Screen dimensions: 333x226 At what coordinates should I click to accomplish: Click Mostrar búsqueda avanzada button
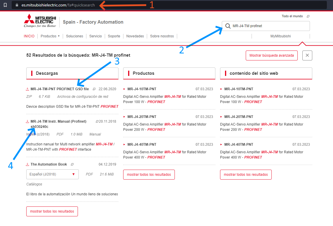tap(272, 55)
